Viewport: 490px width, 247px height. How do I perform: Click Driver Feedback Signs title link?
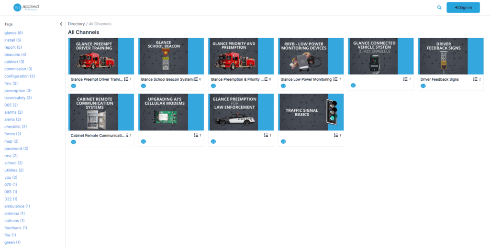click(440, 79)
